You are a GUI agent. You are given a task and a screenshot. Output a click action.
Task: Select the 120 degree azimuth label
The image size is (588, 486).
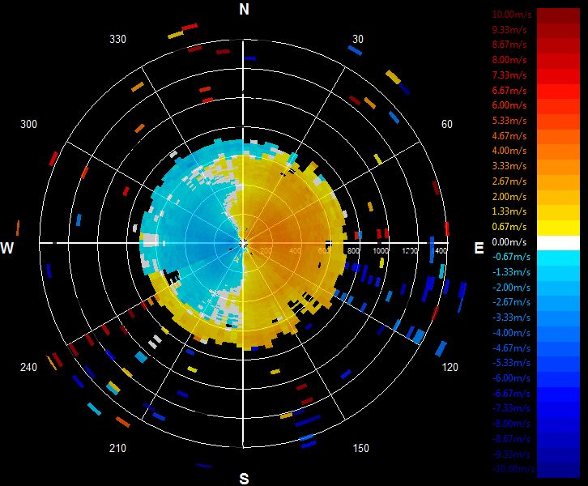(450, 367)
